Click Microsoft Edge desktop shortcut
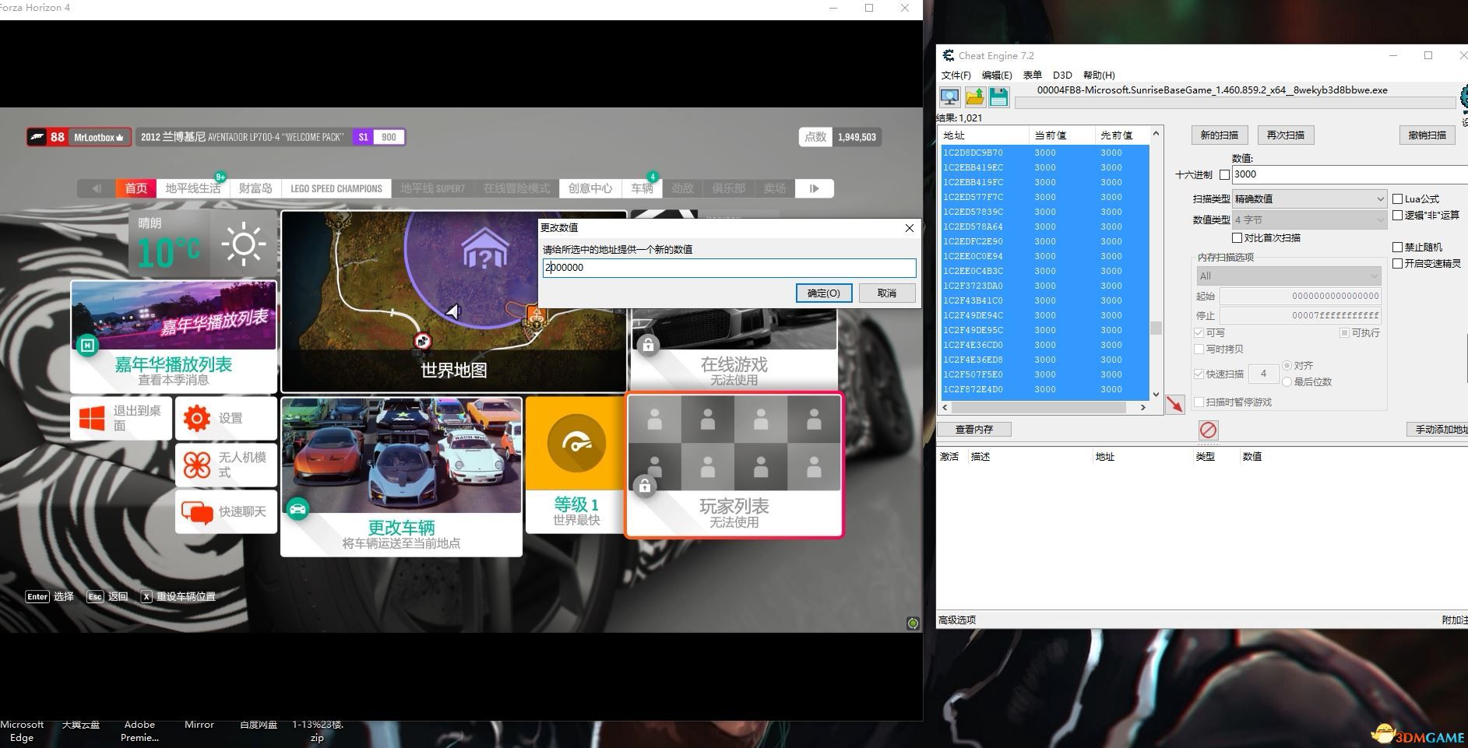 pyautogui.click(x=22, y=731)
